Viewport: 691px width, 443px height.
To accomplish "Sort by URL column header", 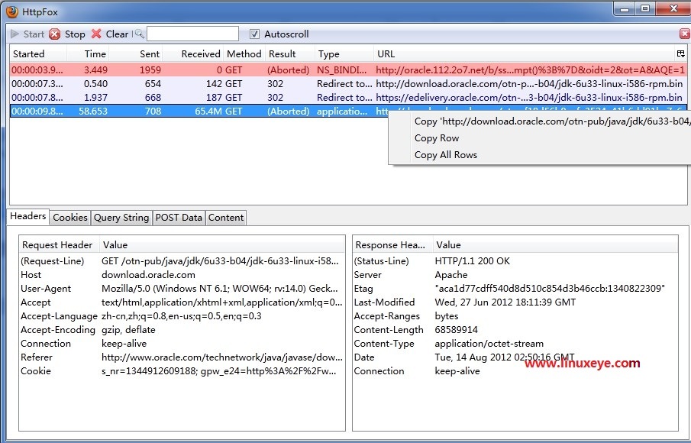I will (525, 53).
